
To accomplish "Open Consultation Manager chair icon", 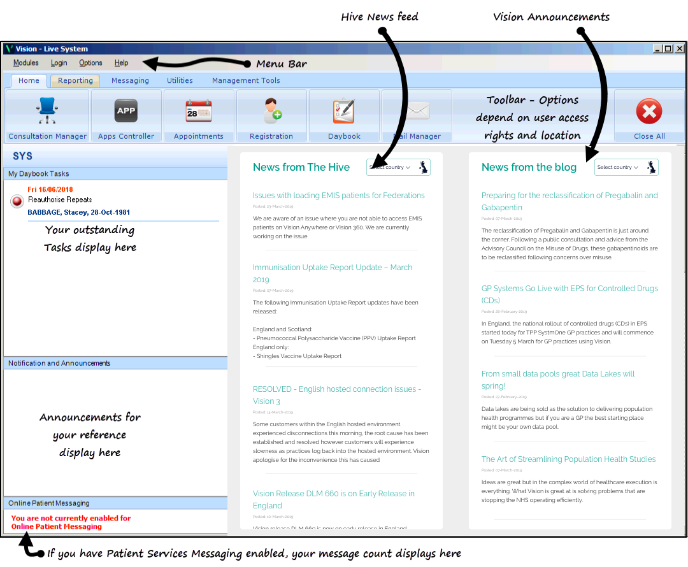I will (x=47, y=111).
